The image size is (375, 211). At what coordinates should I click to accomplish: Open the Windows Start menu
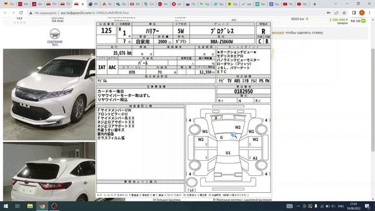point(5,206)
